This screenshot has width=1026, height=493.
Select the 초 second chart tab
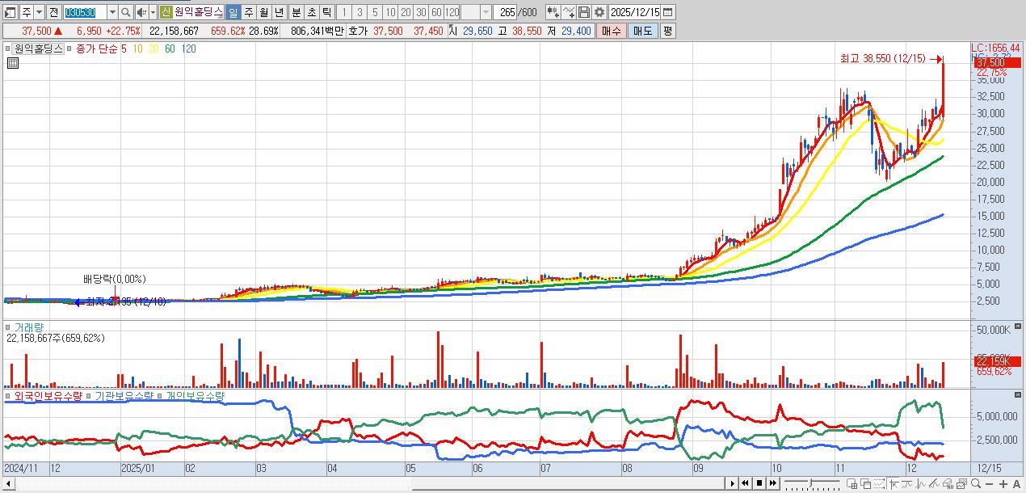(x=311, y=12)
